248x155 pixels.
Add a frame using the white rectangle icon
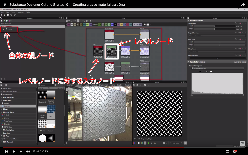pos(148,25)
